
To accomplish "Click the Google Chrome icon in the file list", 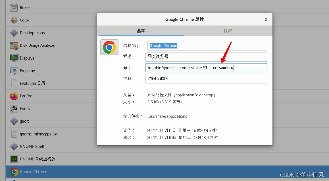I will tap(14, 172).
